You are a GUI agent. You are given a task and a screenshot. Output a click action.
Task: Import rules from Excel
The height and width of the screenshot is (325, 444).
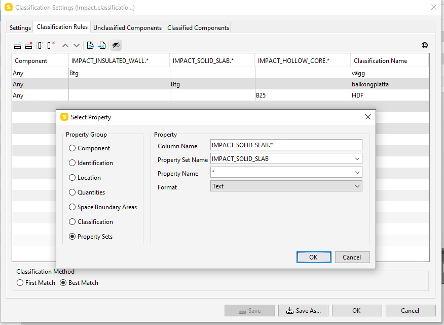(x=102, y=45)
